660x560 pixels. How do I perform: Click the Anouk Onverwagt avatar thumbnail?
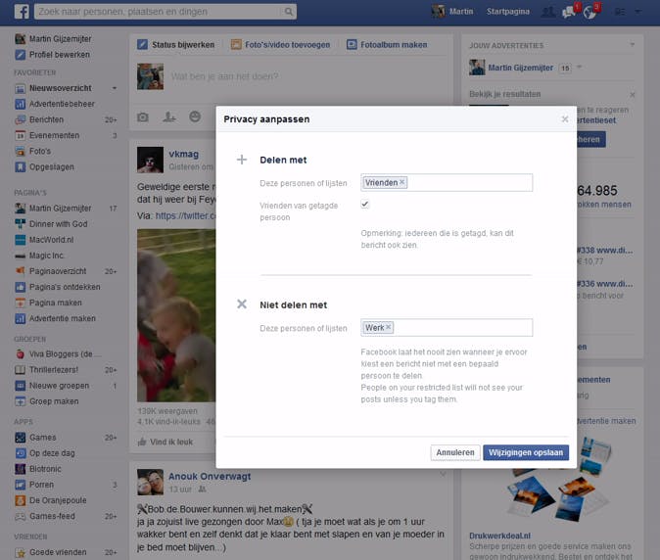click(150, 482)
